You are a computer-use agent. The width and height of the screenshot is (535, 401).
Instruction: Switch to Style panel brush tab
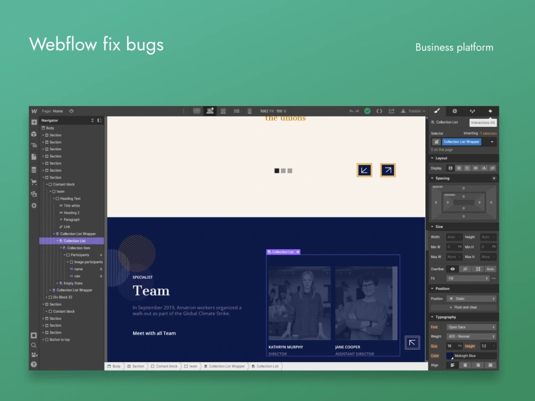coord(437,111)
